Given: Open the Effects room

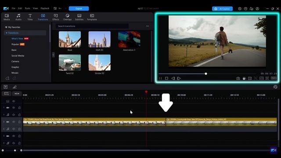Looking at the screenshot, I should coord(56,17).
